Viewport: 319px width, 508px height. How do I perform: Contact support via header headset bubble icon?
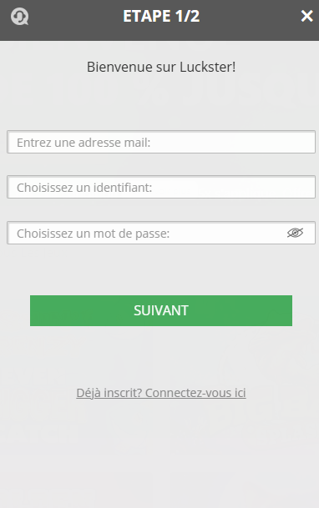point(19,16)
